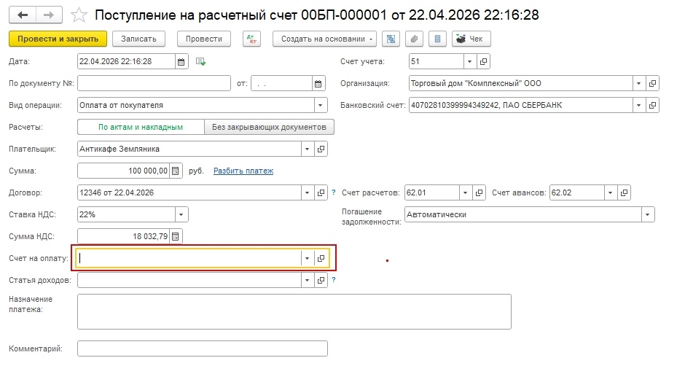Click the Сумма НДС value 18 032,79

pos(123,236)
